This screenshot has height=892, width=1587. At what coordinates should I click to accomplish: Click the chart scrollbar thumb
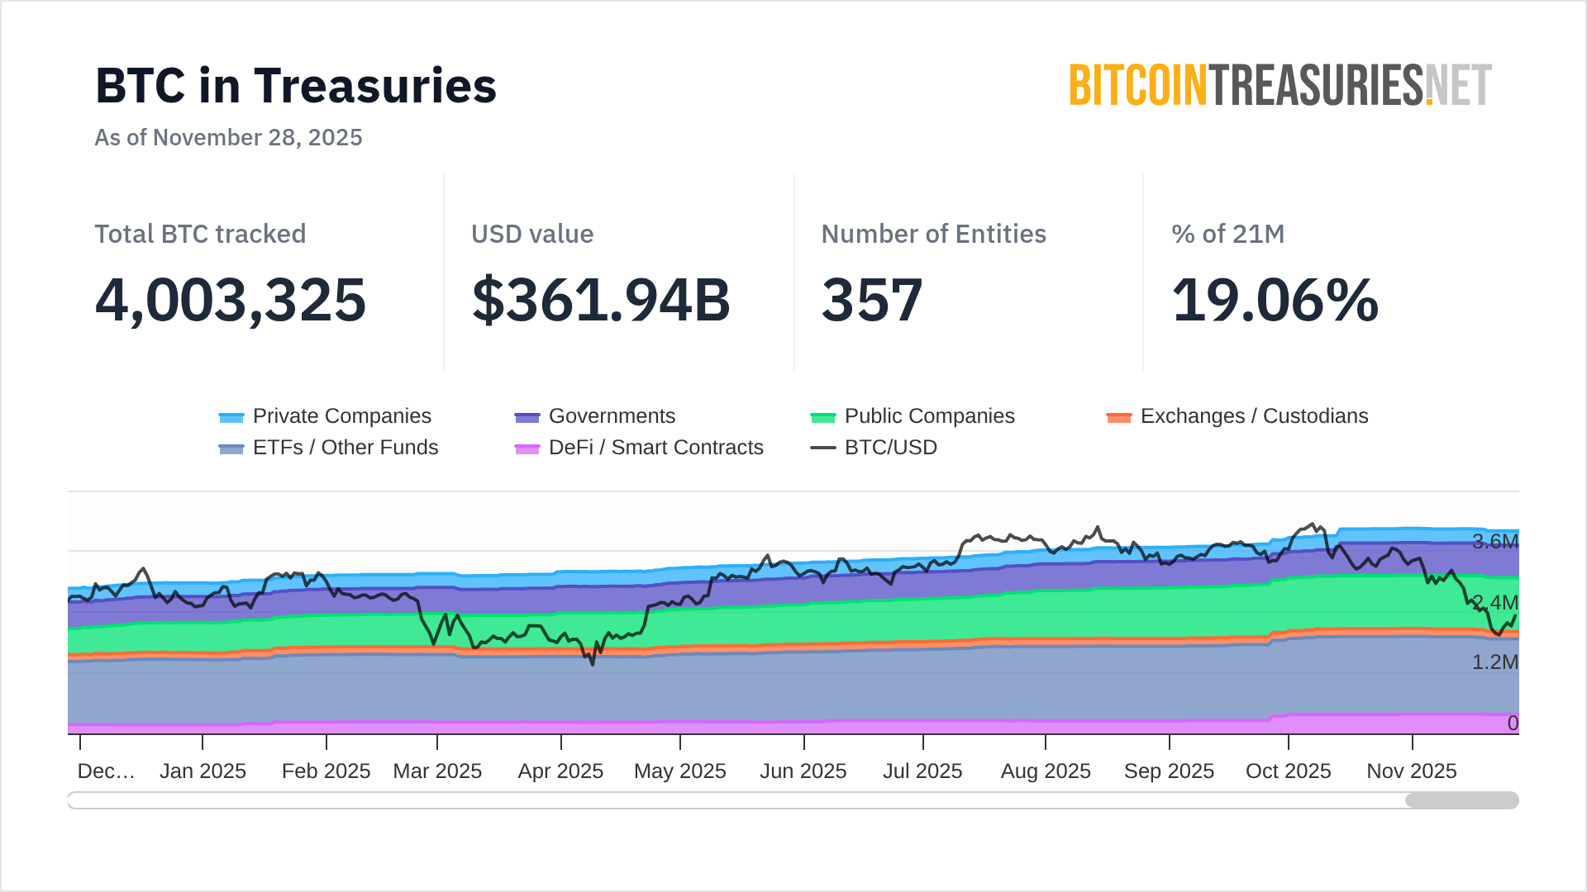(x=1461, y=800)
